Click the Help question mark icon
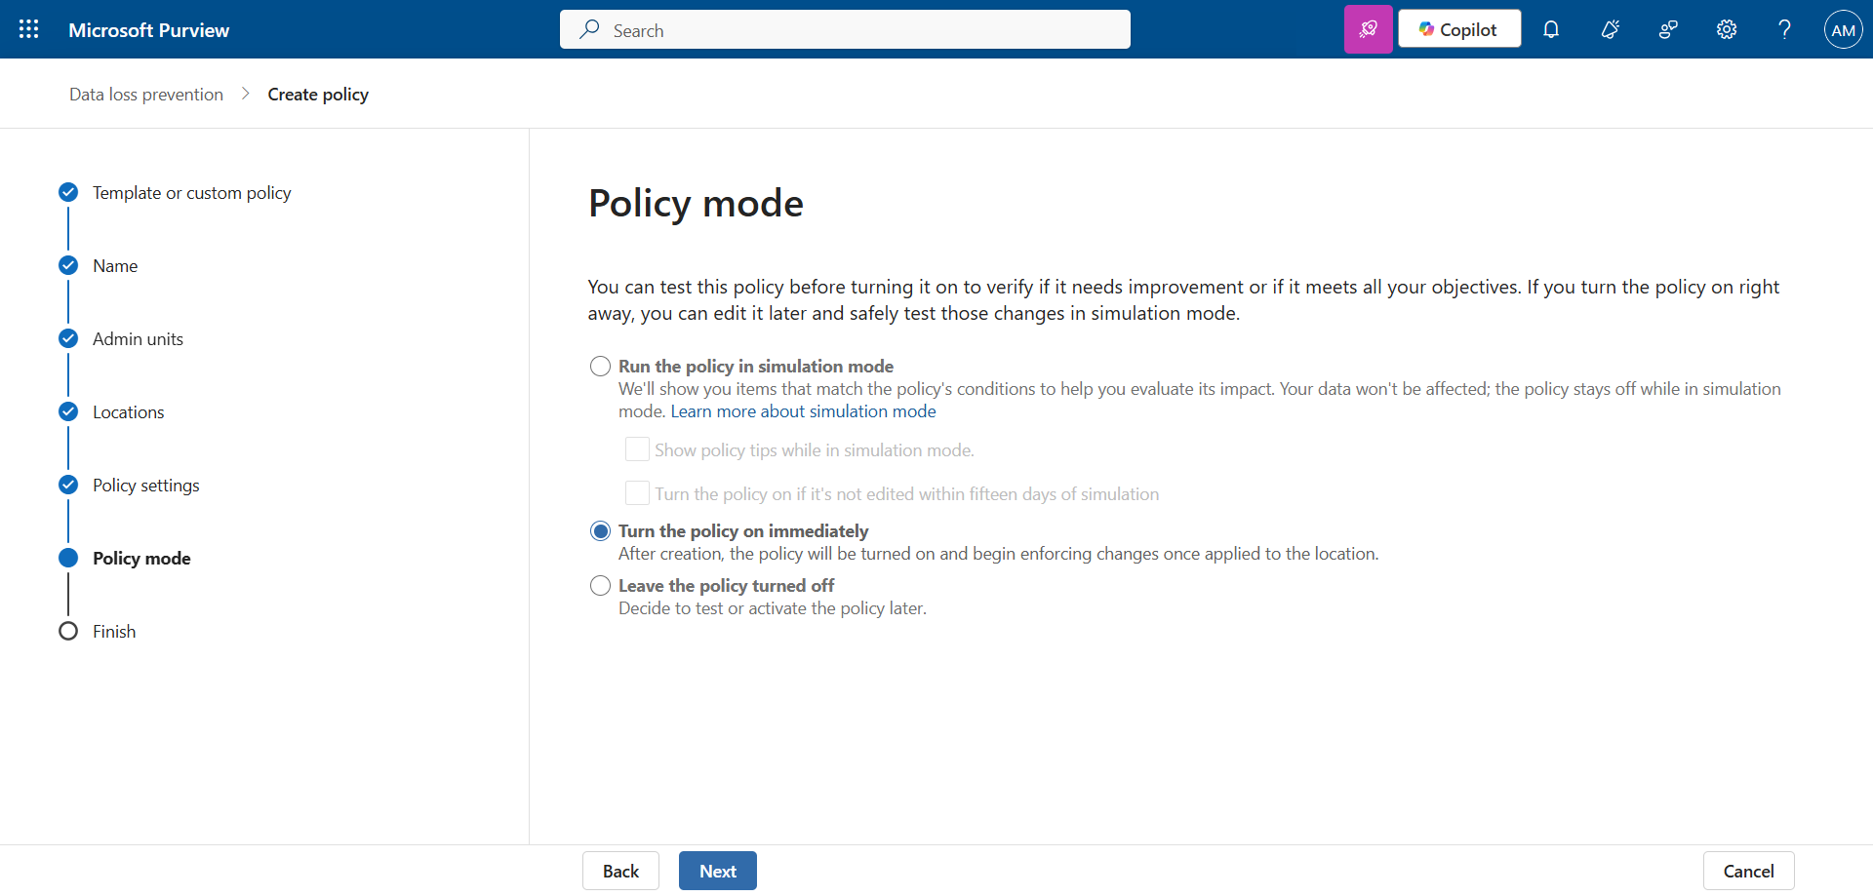Screen dimensions: 1873x896 click(x=1784, y=29)
